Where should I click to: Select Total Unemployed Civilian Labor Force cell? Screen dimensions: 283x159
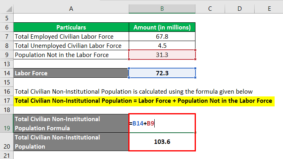pyautogui.click(x=71, y=46)
